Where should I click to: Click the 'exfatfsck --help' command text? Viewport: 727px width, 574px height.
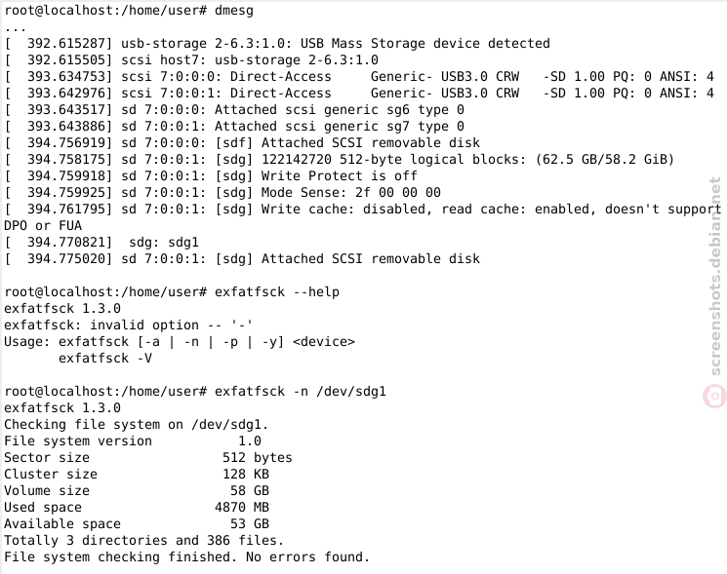[x=277, y=291]
